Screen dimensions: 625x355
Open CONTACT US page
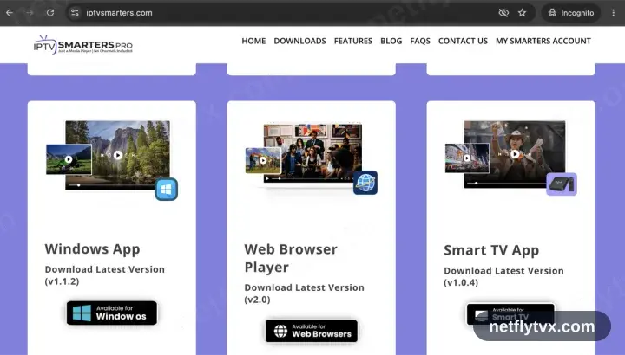[x=463, y=41]
